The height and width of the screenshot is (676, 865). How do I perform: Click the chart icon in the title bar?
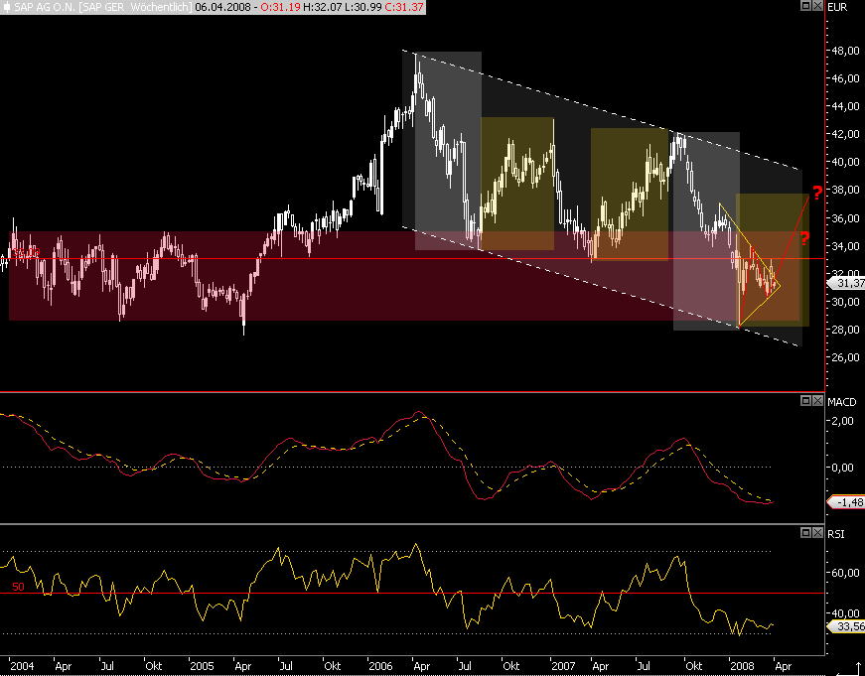coord(7,7)
